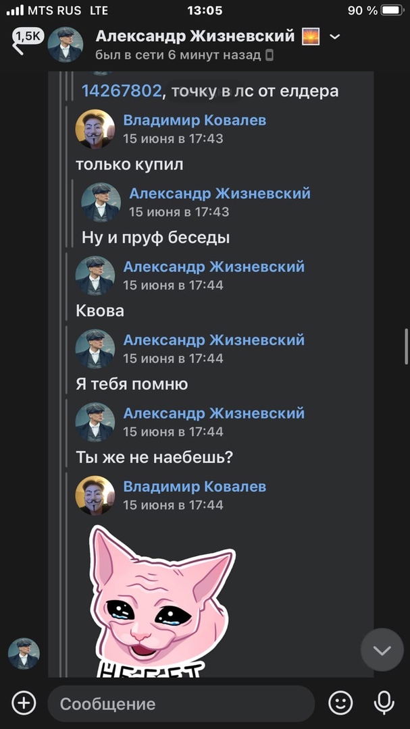Start voice message with microphone icon
410x729 pixels.
(384, 703)
